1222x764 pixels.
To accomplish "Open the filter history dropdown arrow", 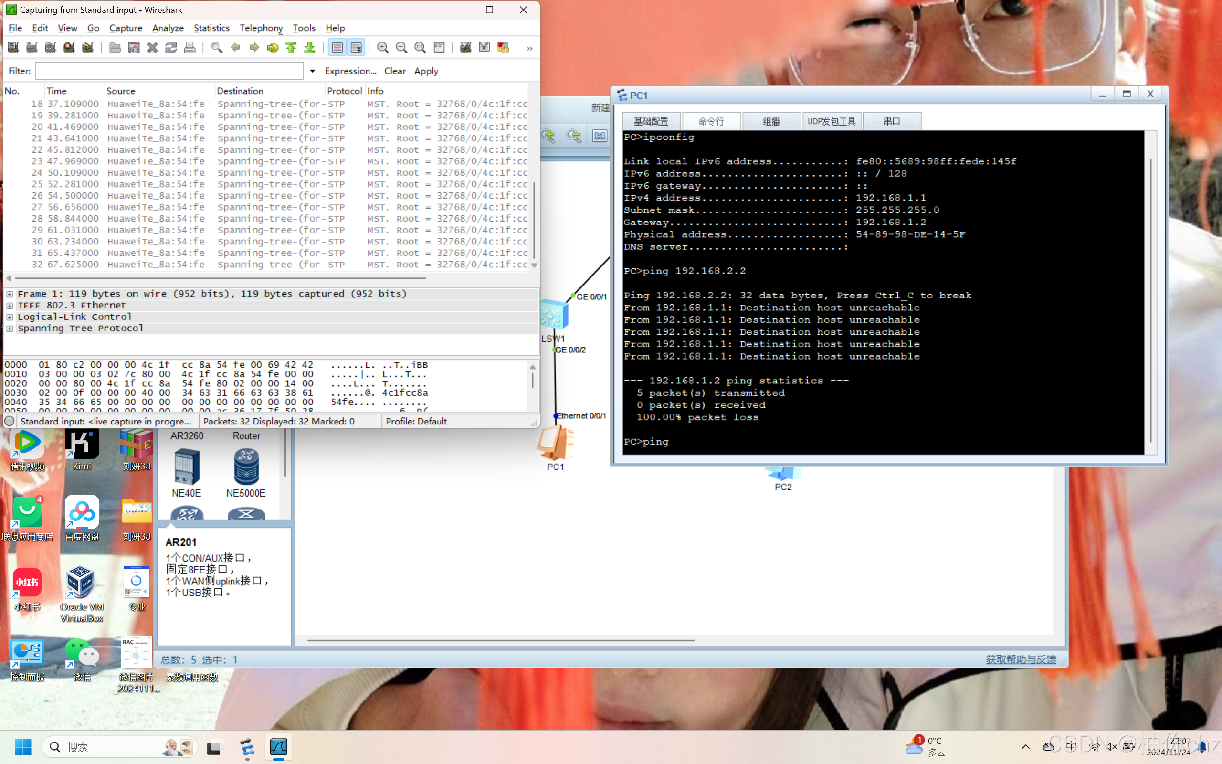I will pyautogui.click(x=313, y=71).
